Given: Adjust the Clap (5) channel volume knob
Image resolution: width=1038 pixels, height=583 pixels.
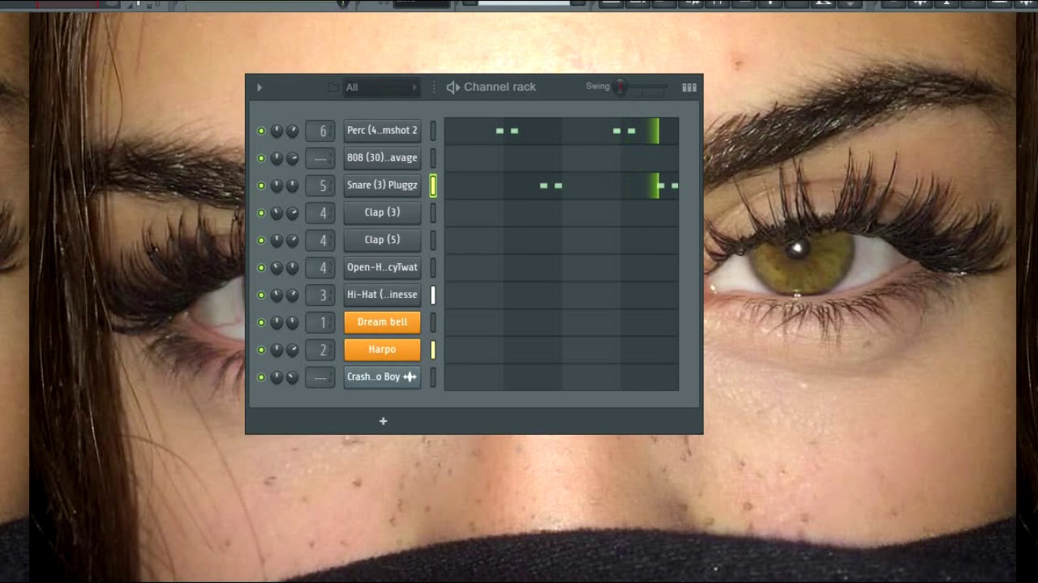Looking at the screenshot, I should [292, 240].
